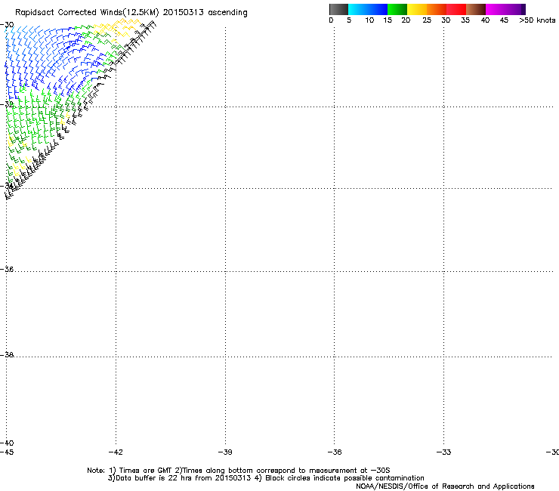The width and height of the screenshot is (559, 491).
Task: Click the word 'ascending' in the title
Action: 227,13
